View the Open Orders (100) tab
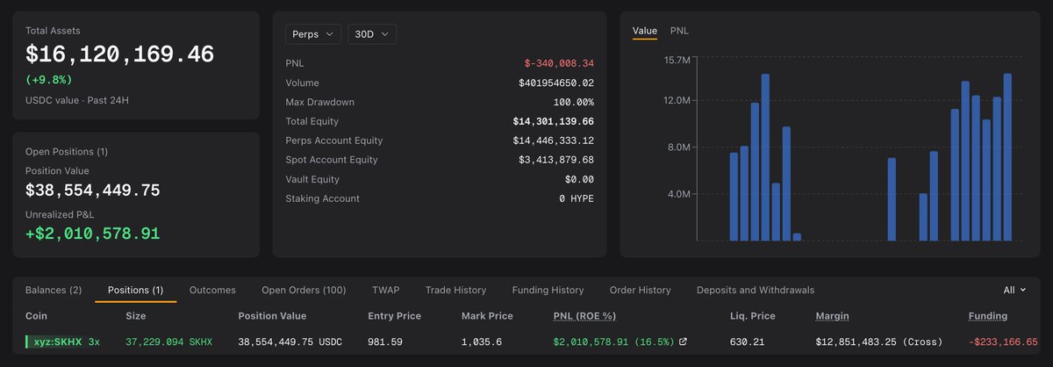Screen dimensions: 1053x367 coord(304,290)
